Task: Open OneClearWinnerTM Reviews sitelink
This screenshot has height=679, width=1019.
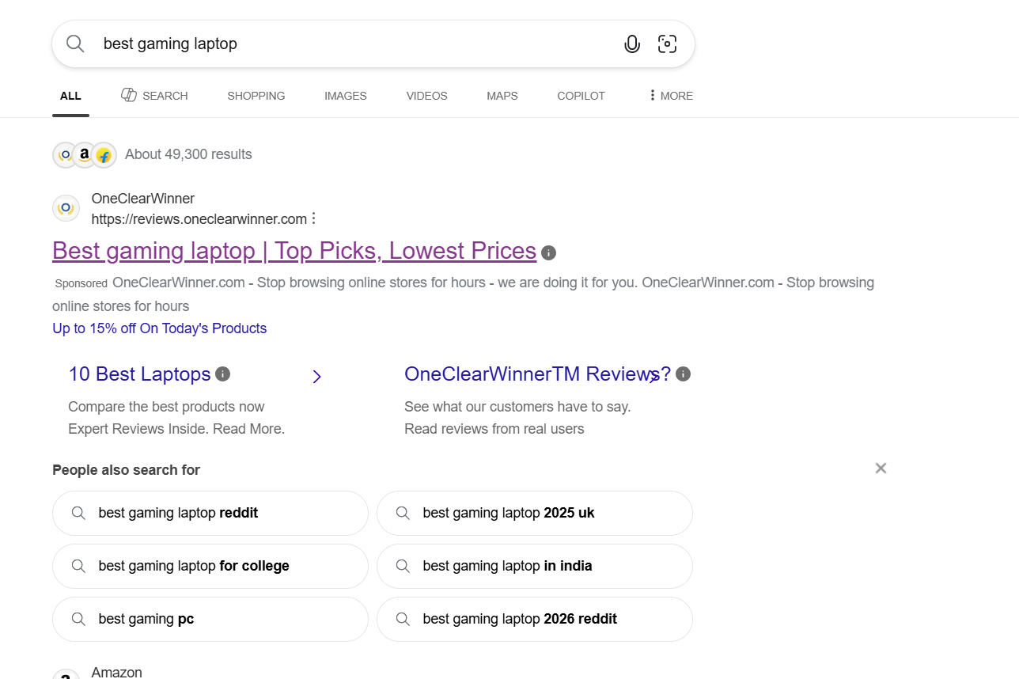Action: 537,374
